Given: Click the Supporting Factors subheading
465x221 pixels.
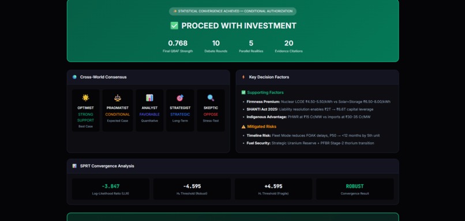Looking at the screenshot, I should coord(265,93).
